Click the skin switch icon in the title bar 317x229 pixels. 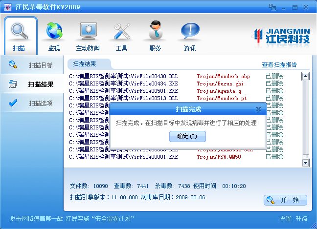(x=272, y=7)
